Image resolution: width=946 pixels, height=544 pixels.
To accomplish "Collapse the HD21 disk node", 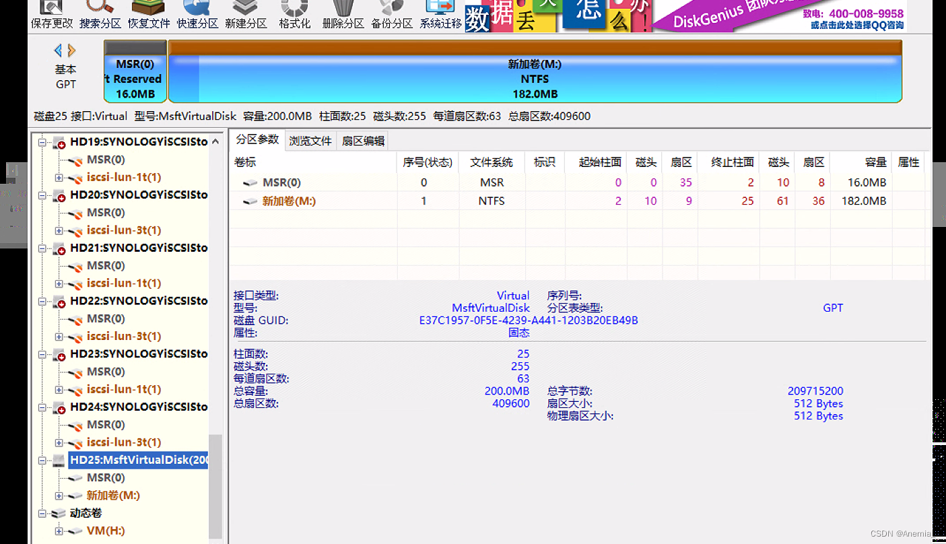I will (42, 248).
